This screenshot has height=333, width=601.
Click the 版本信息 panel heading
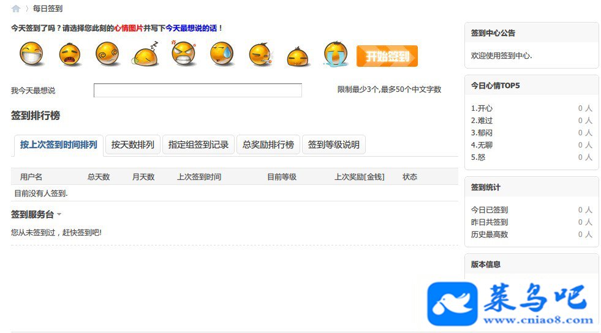(x=486, y=264)
